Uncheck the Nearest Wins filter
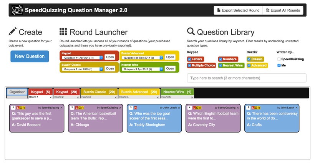Image resolution: width=315 pixels, height=164 pixels. pos(220,65)
